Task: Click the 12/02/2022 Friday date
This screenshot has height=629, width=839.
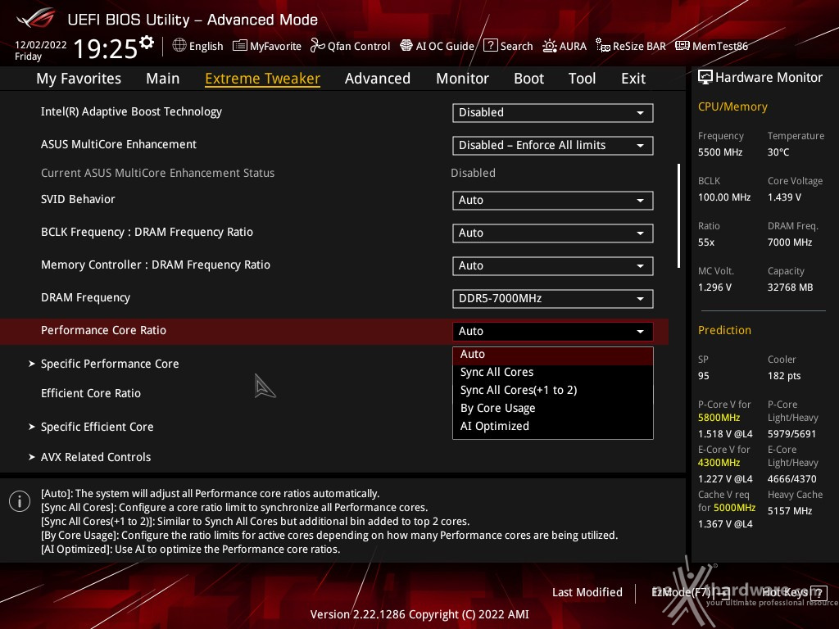Action: pyautogui.click(x=41, y=50)
